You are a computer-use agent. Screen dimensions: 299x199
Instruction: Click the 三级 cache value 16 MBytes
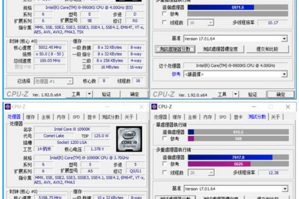coord(110,67)
